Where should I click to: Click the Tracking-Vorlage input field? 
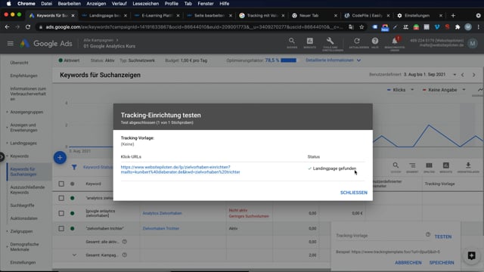click(380, 236)
